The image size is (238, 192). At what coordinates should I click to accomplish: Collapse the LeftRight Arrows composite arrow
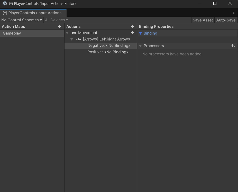pyautogui.click(x=72, y=39)
